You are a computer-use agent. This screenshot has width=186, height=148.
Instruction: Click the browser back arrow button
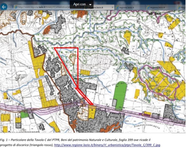coord(4,7)
